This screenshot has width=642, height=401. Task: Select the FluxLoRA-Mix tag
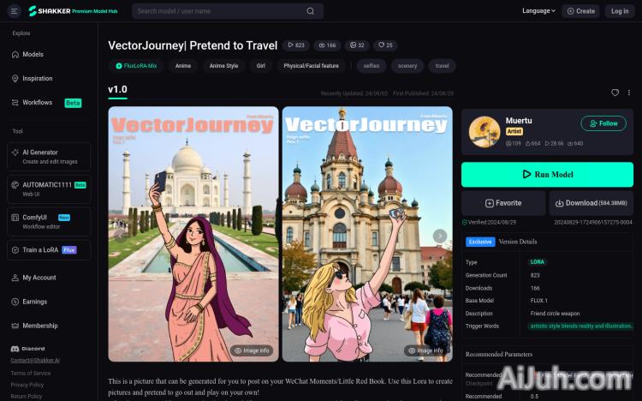[136, 66]
